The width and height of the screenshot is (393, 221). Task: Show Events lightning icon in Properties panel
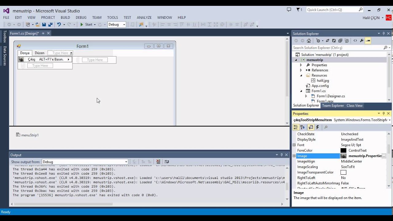[x=318, y=127]
